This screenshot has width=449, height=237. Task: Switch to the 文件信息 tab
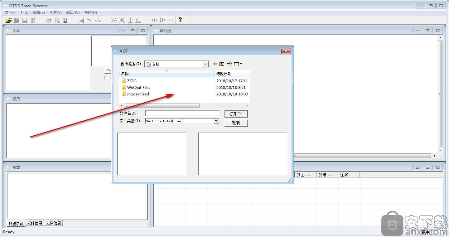coord(54,223)
